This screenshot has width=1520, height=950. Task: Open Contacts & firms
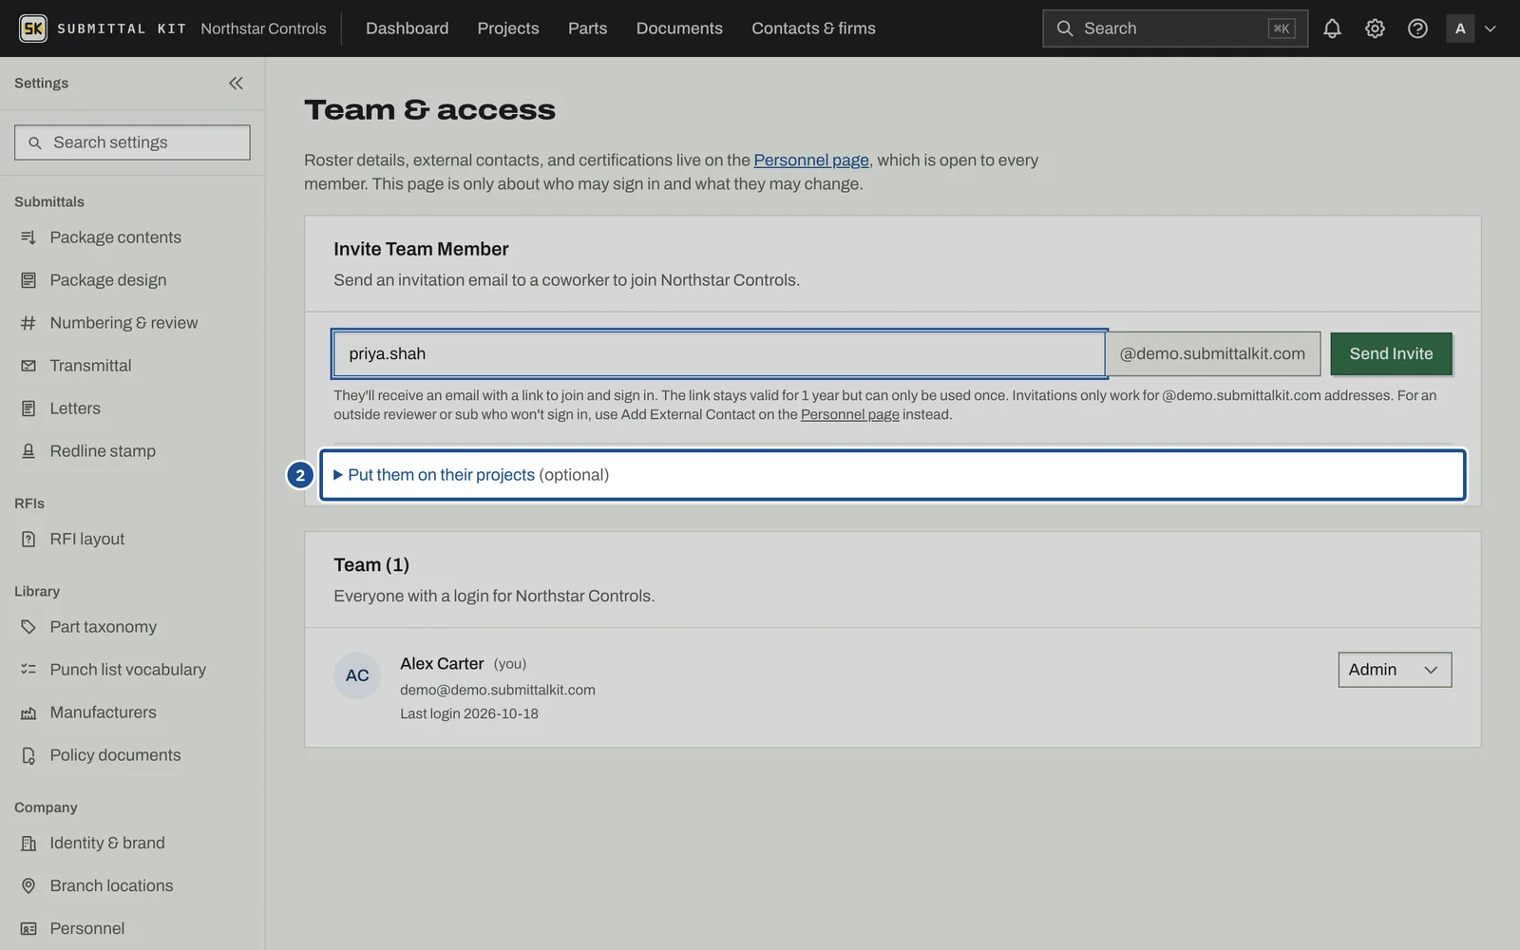pos(813,28)
